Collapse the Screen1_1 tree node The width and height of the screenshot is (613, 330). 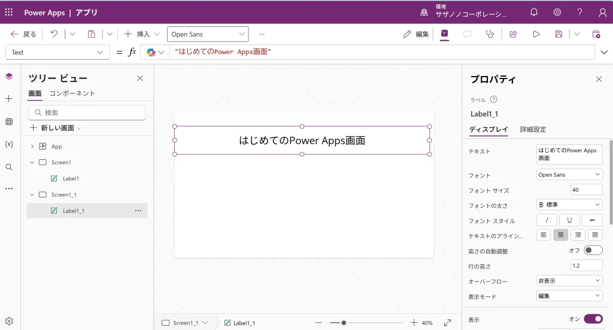pos(32,195)
